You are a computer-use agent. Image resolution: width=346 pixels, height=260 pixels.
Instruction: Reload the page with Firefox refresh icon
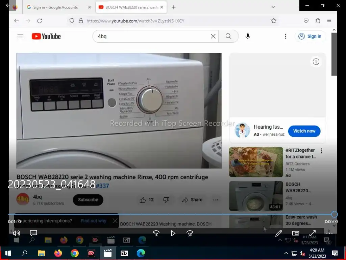[40, 21]
